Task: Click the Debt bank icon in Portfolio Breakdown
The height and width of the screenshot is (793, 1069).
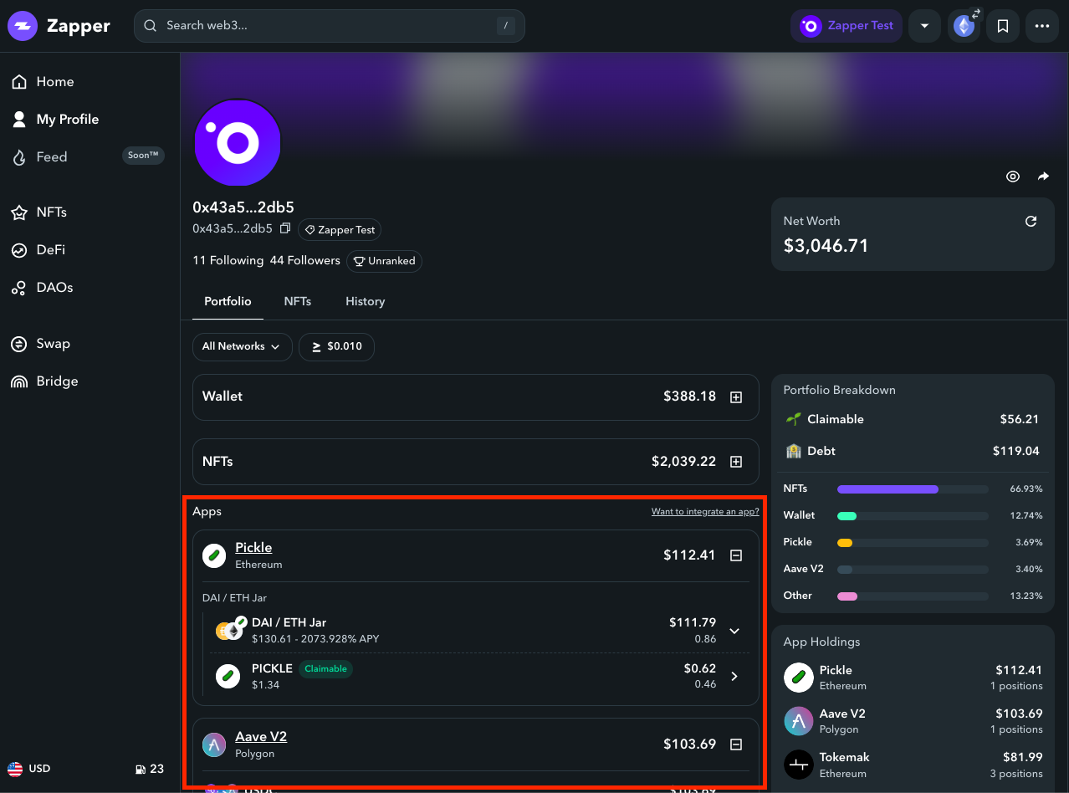Action: pos(793,451)
